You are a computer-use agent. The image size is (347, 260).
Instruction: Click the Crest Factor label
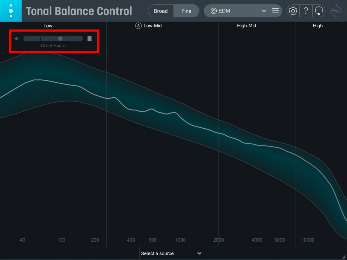coord(54,46)
